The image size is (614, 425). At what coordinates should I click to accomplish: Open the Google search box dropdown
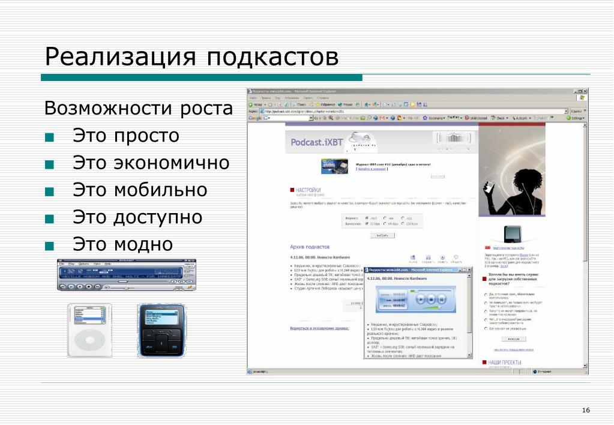point(312,118)
